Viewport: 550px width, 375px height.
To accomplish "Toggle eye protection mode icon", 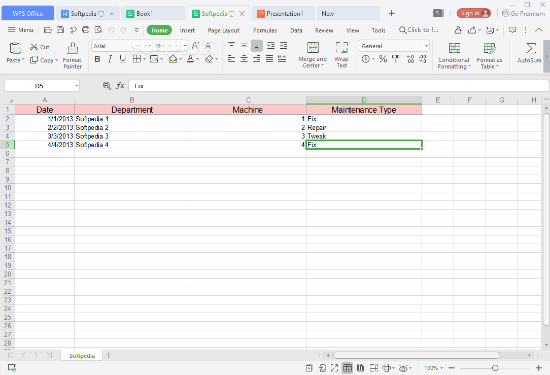I will [403, 368].
